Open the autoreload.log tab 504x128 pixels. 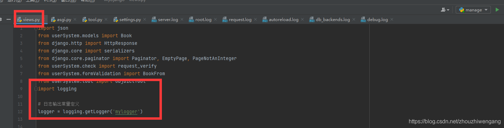[x=280, y=20]
